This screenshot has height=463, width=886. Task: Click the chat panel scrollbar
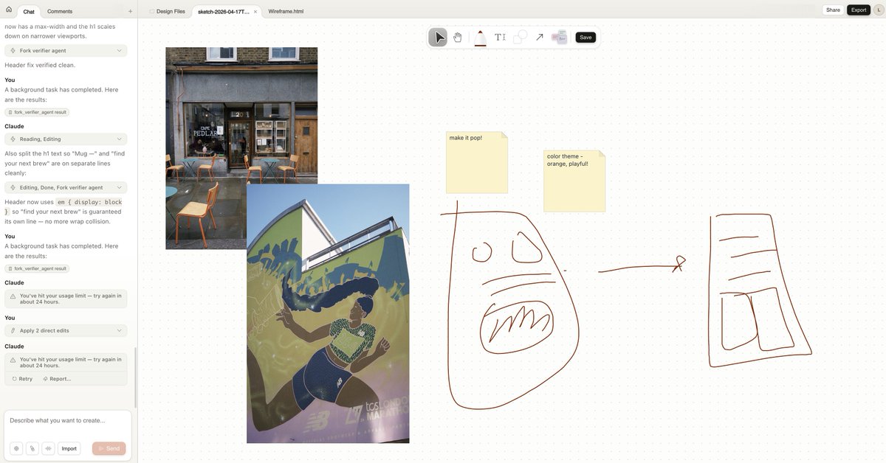(135, 378)
